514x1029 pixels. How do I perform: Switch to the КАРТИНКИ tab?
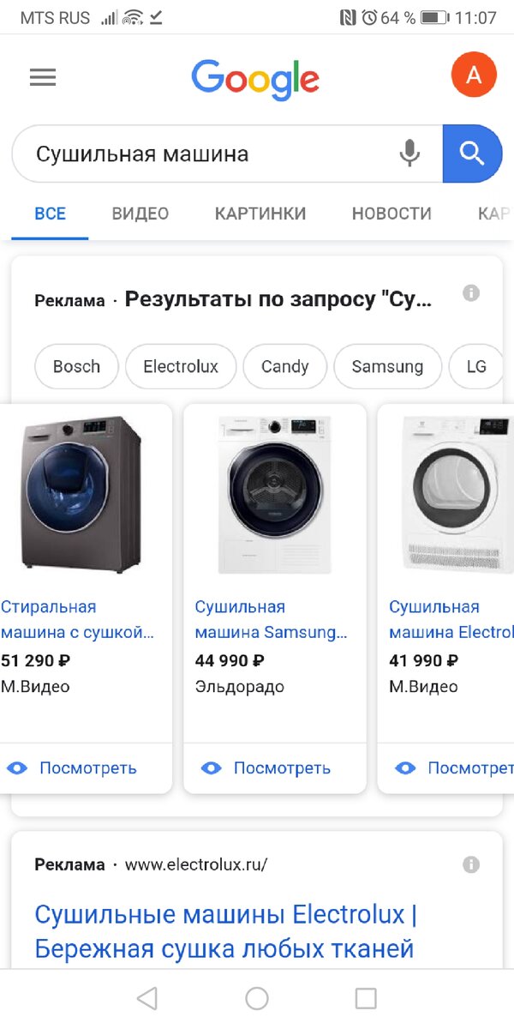[x=260, y=214]
